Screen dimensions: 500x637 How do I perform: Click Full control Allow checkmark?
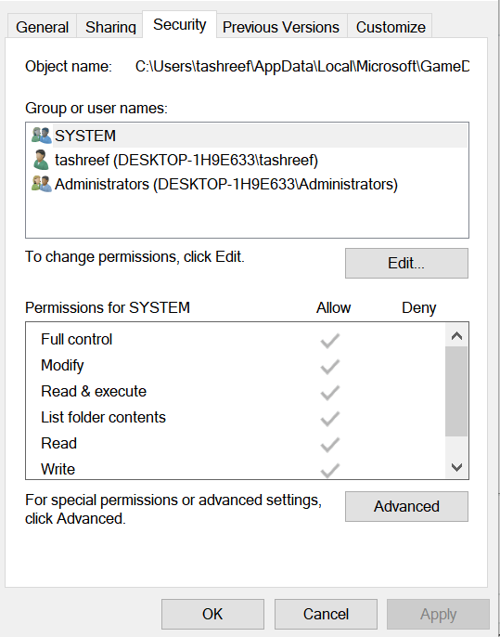coord(330,341)
